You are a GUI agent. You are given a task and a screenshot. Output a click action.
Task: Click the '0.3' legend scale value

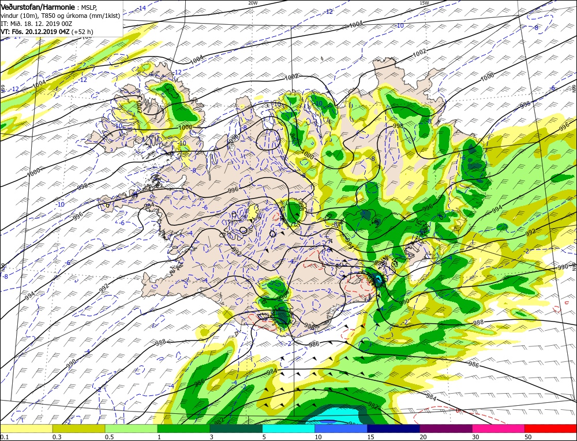57,437
